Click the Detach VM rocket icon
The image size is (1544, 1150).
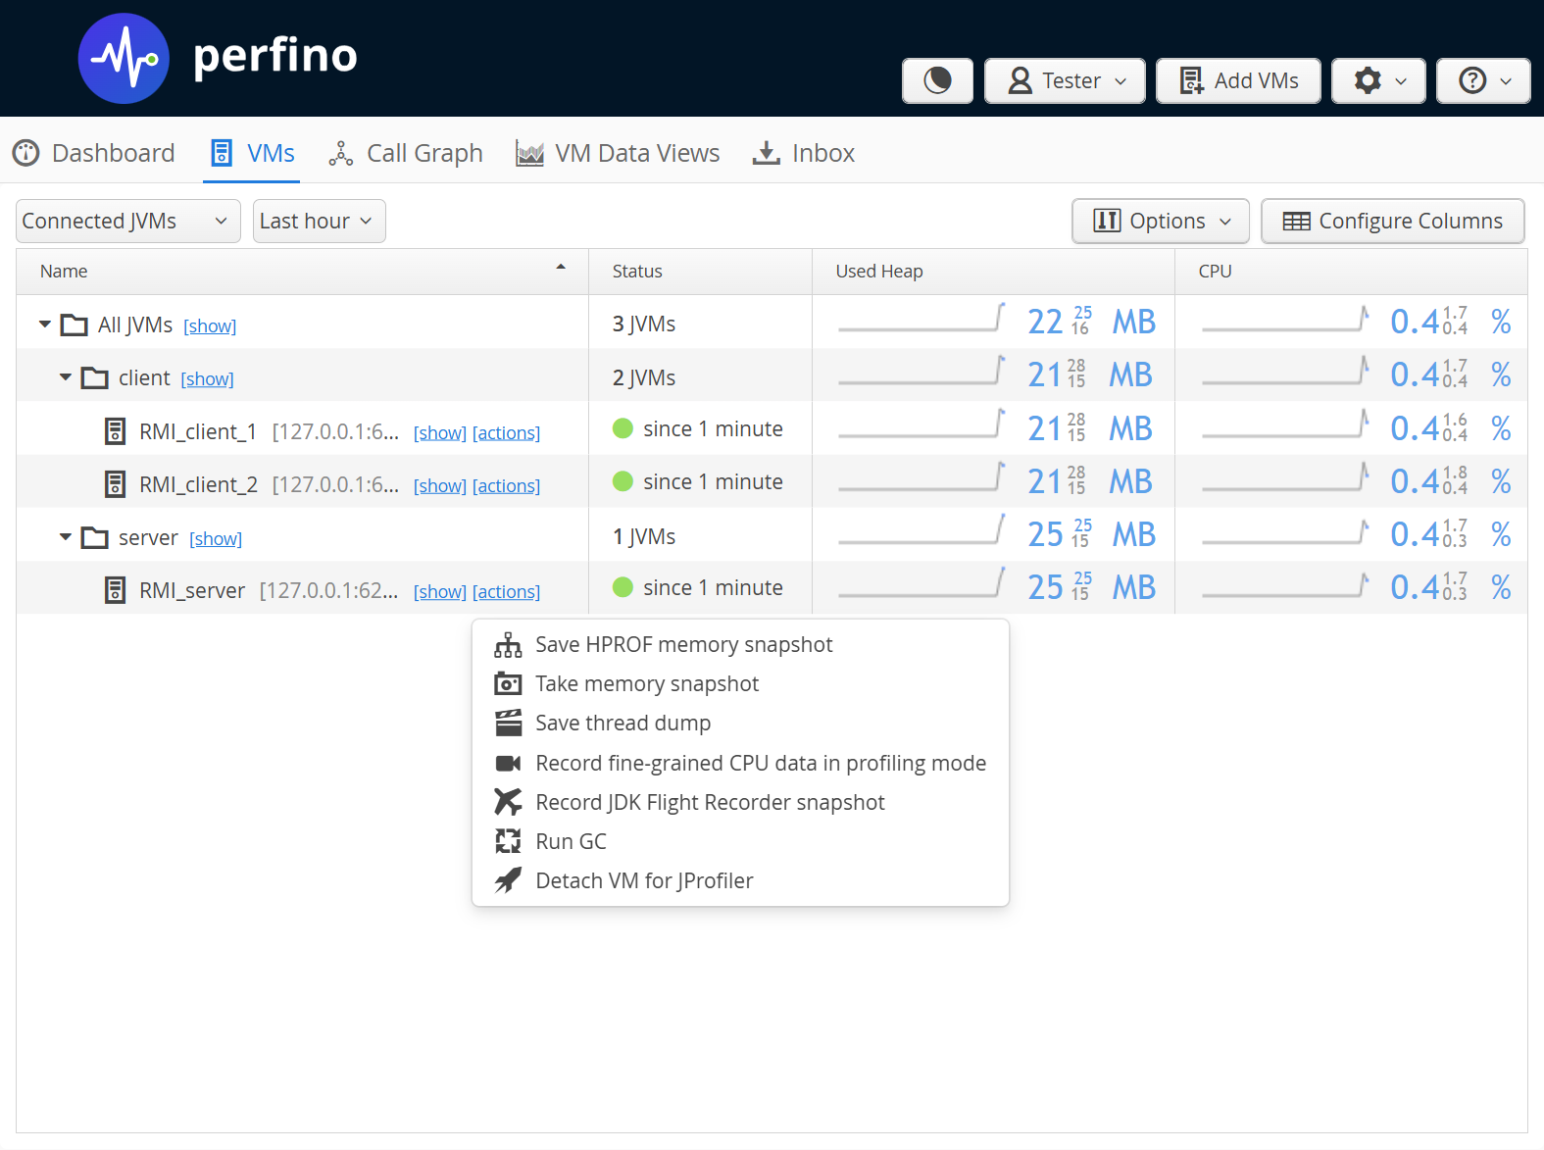click(x=508, y=880)
